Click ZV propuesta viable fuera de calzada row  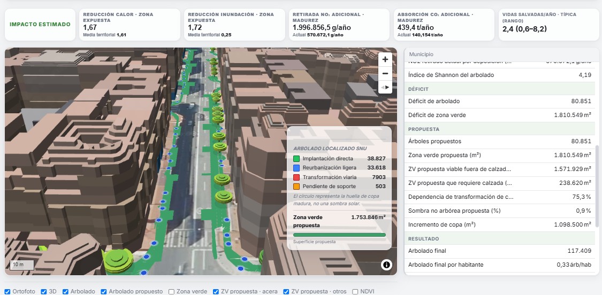(500, 169)
